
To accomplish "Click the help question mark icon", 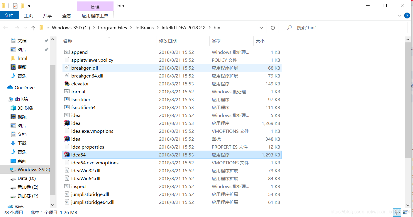I will (x=407, y=15).
